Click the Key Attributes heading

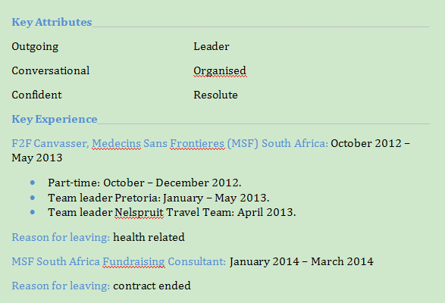point(52,22)
